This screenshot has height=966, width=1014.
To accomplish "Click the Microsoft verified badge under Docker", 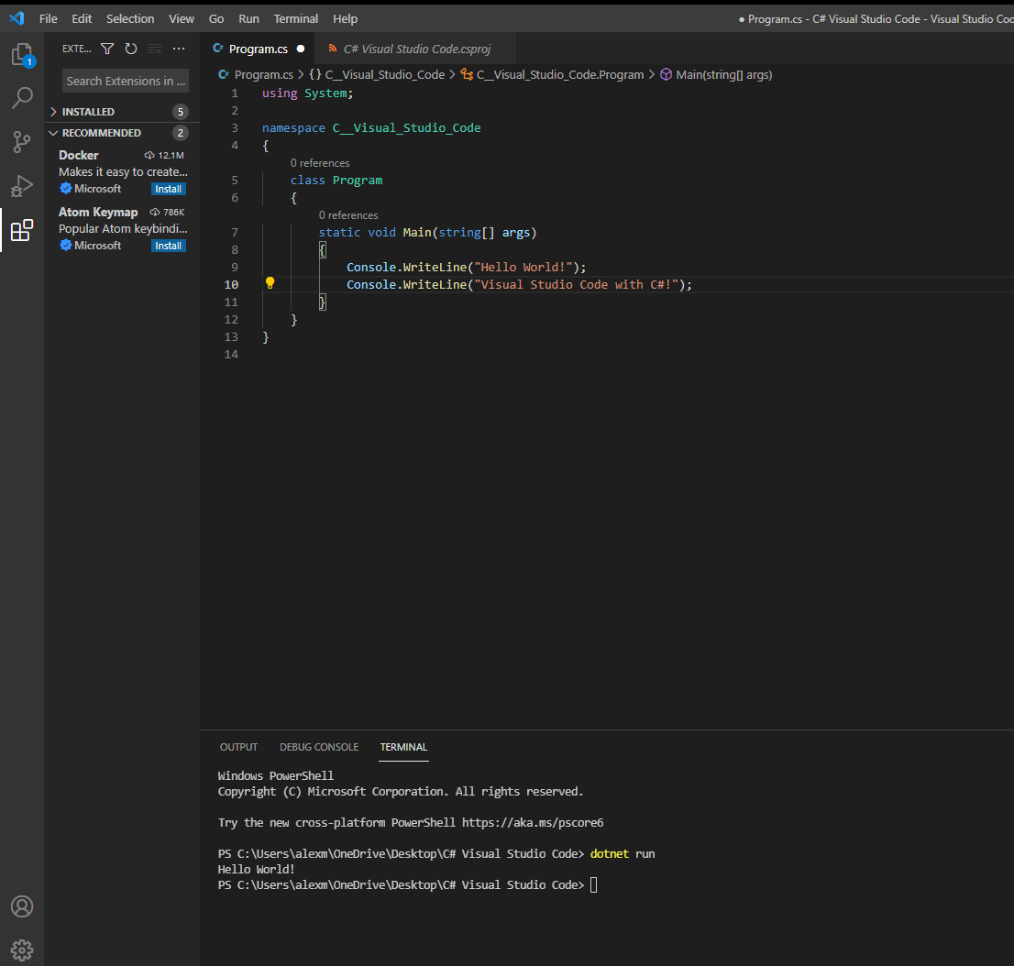I will pos(65,188).
